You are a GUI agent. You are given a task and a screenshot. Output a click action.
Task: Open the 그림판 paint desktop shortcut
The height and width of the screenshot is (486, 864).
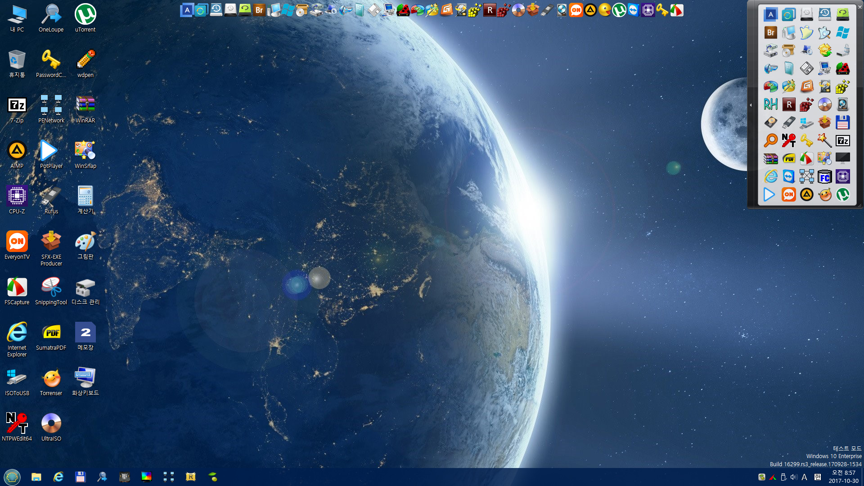coord(85,246)
